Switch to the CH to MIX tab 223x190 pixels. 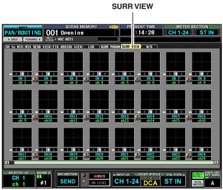pos(14,47)
